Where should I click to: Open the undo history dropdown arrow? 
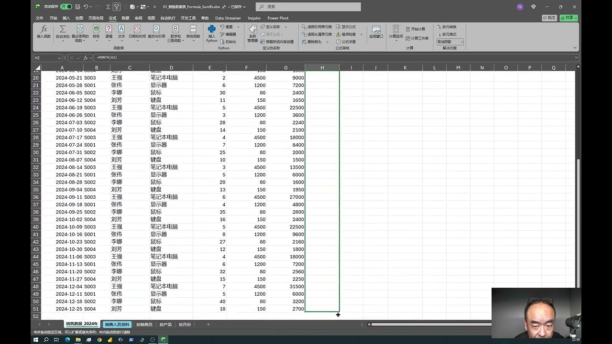pos(91,7)
